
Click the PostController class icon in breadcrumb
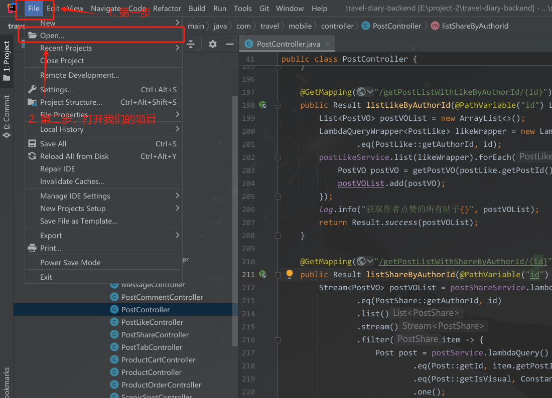(366, 26)
